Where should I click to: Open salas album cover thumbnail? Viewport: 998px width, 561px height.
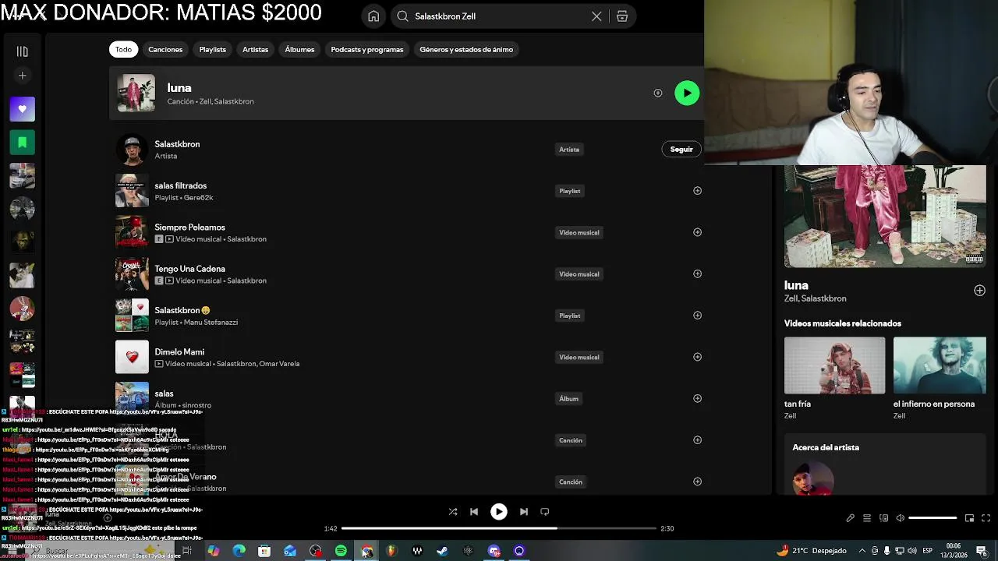[132, 398]
